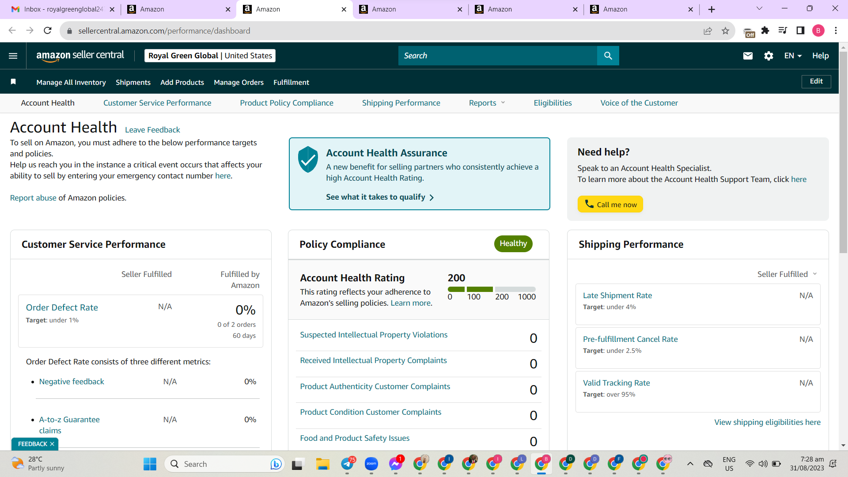This screenshot has width=848, height=477.
Task: Select the Customer Service Performance tab
Action: [x=157, y=103]
